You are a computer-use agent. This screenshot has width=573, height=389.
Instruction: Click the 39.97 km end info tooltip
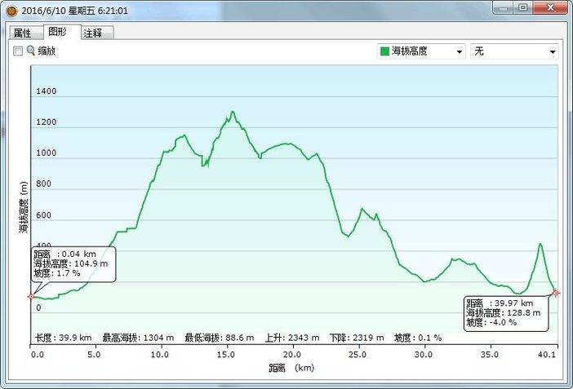point(506,313)
